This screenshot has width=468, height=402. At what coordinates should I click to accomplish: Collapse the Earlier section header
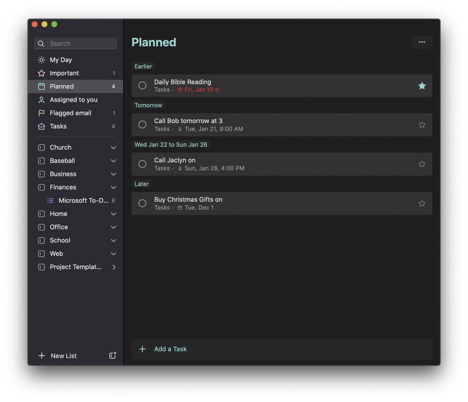[143, 66]
